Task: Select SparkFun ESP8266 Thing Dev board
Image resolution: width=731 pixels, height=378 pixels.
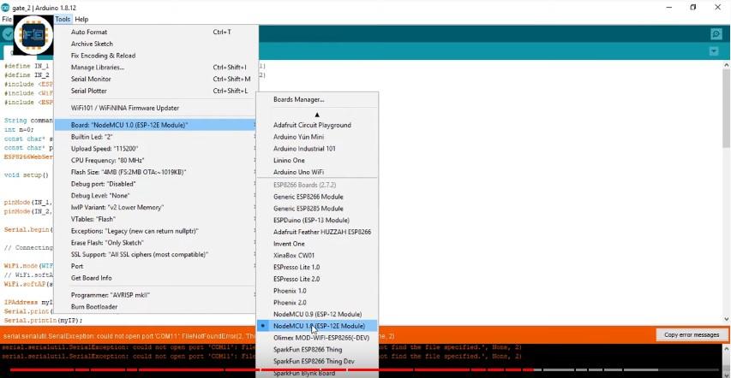Action: pyautogui.click(x=317, y=361)
